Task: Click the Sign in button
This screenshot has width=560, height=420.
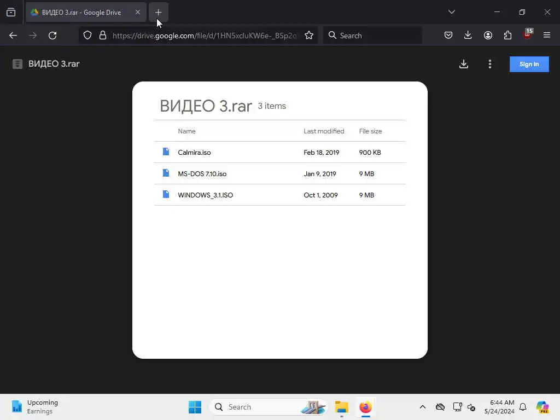Action: (529, 65)
